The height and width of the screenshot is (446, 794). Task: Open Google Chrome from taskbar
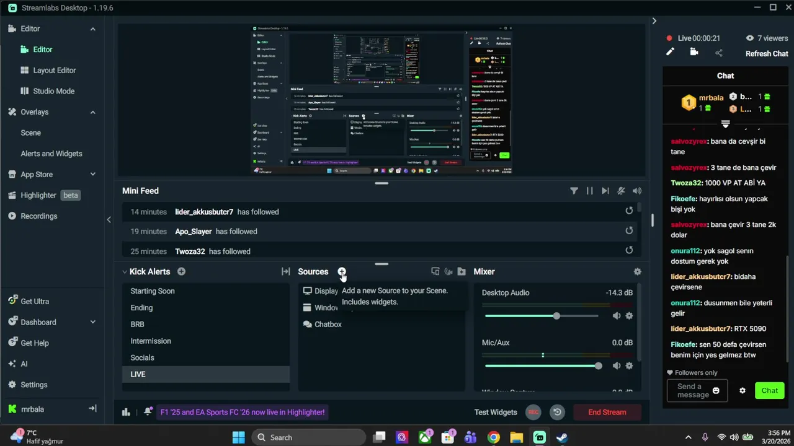493,437
